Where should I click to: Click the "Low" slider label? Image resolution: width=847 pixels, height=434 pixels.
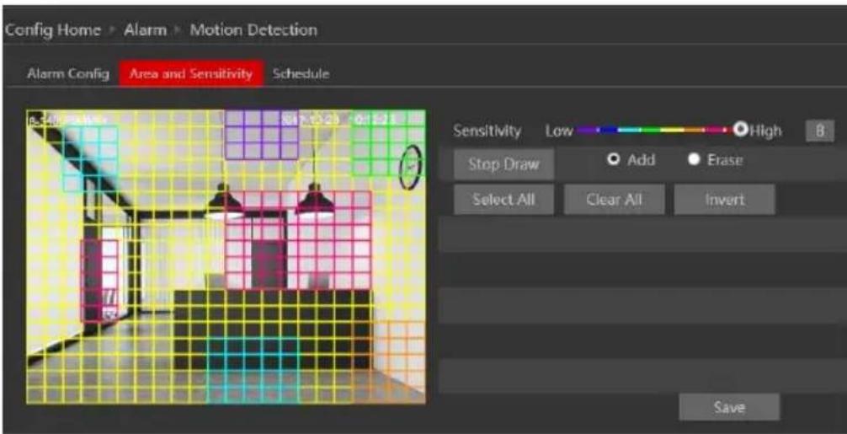(558, 131)
